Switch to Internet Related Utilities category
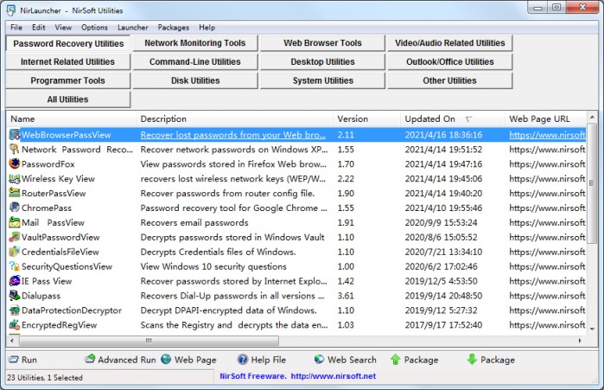 [67, 61]
